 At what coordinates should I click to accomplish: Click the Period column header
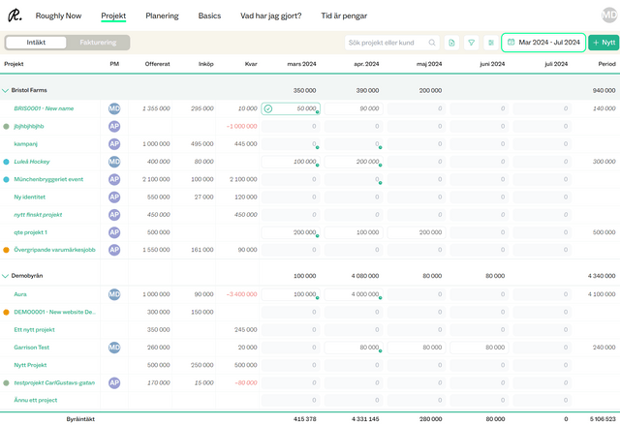[x=607, y=64]
